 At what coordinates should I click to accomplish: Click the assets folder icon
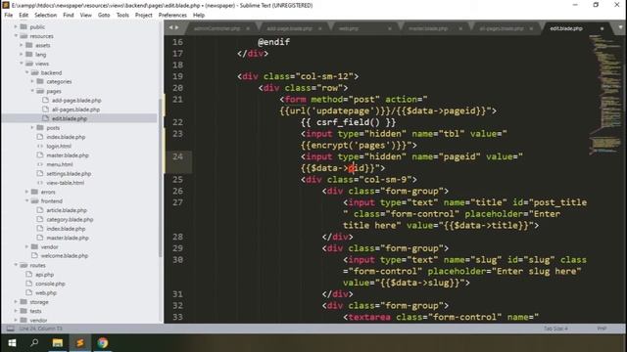coord(29,45)
